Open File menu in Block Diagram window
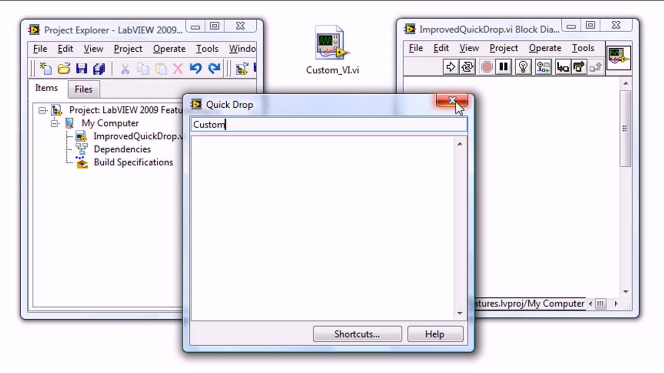 [416, 48]
